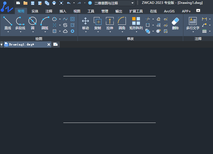Screen dimensions: 213x154
Task: Activate the 圆角 (Fillet) tool
Action: coord(122,23)
